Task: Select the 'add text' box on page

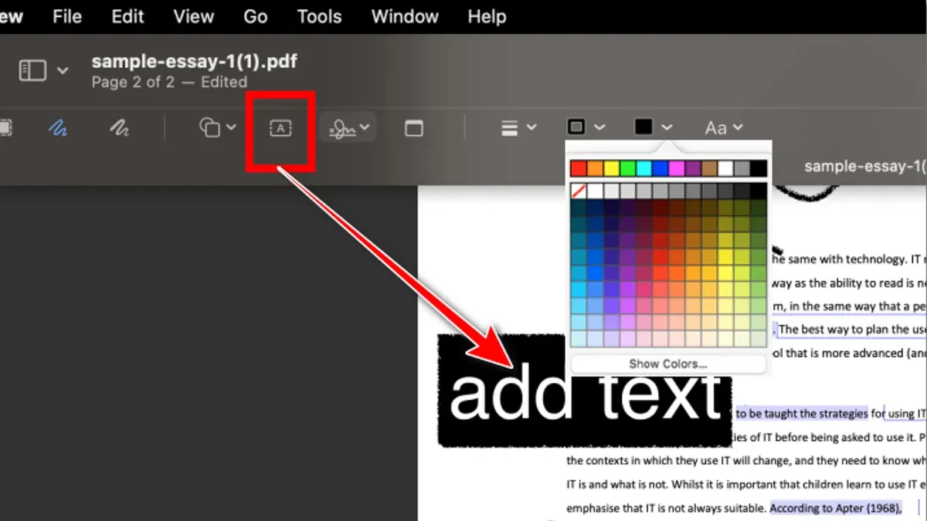Action: pyautogui.click(x=585, y=391)
